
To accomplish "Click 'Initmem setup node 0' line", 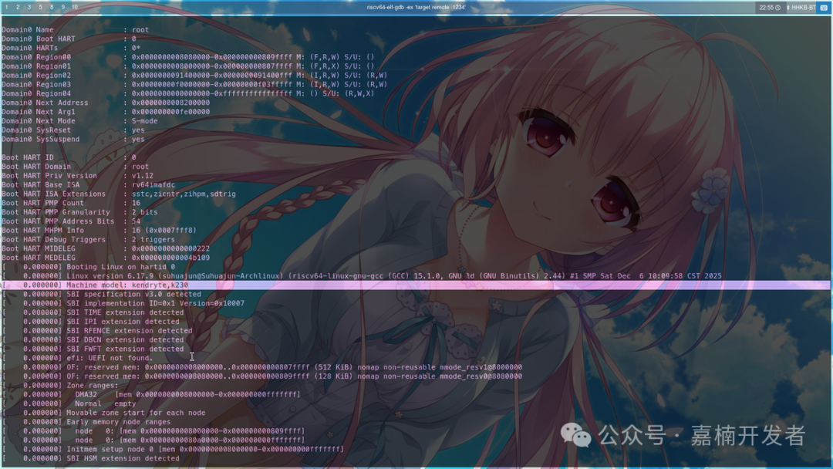I will pos(173,450).
